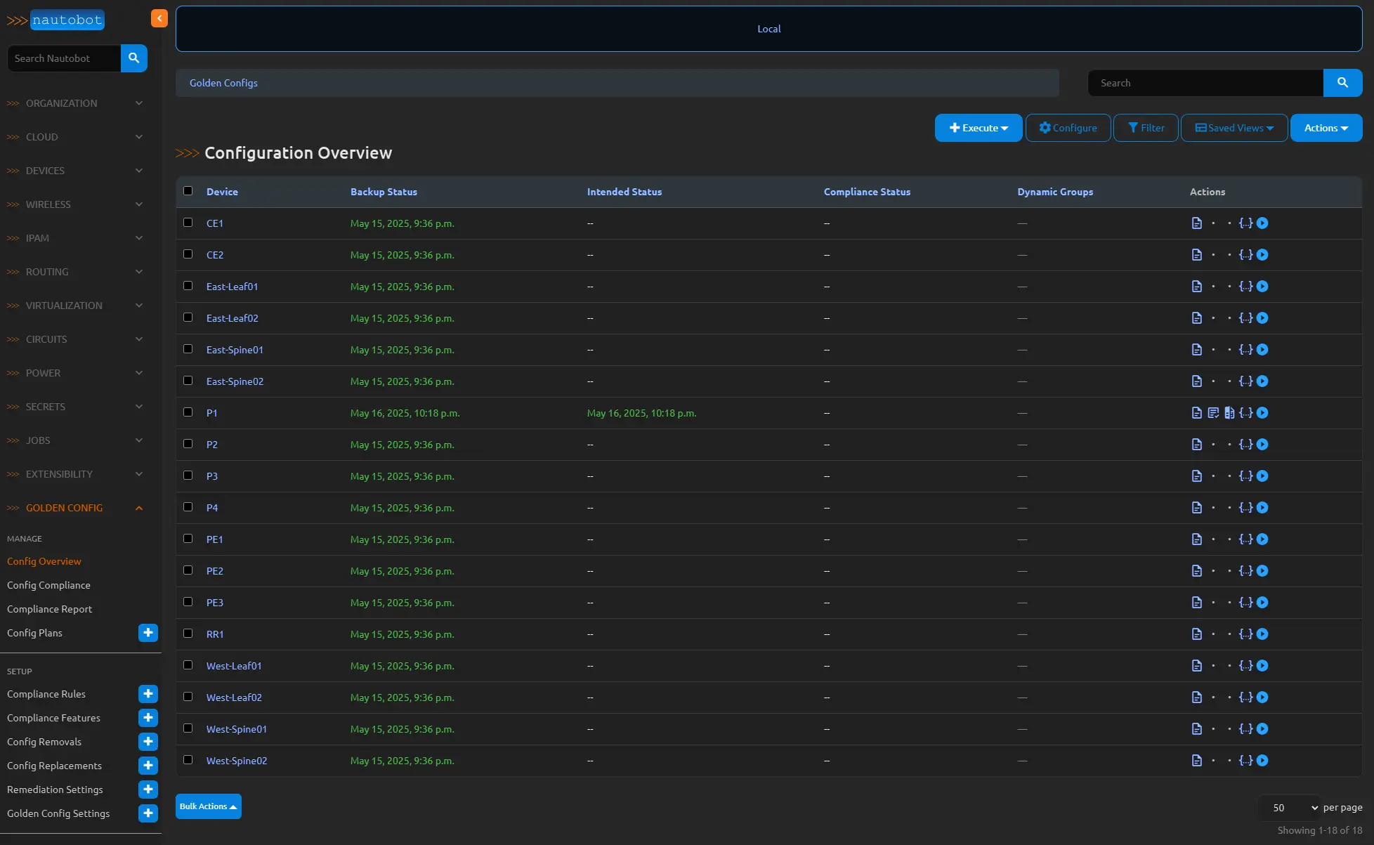Viewport: 1374px width, 845px height.
Task: Click the add Compliance Rules plus icon
Action: pyautogui.click(x=148, y=694)
